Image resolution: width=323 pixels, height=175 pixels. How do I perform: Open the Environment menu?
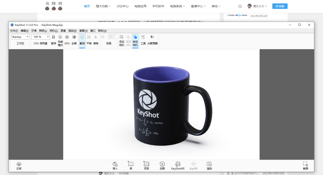(34, 31)
